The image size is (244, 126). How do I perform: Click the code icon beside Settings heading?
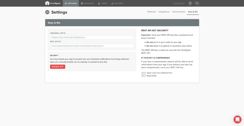(x=47, y=12)
